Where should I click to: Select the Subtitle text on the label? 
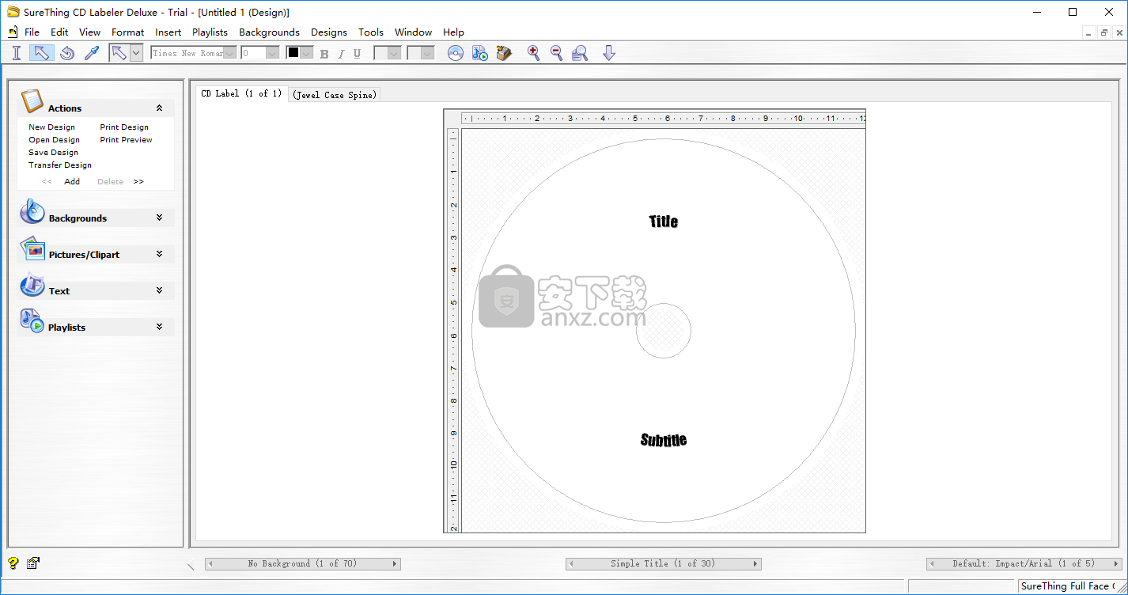coord(664,440)
